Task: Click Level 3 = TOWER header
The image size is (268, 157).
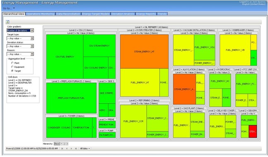Action: (x=71, y=116)
